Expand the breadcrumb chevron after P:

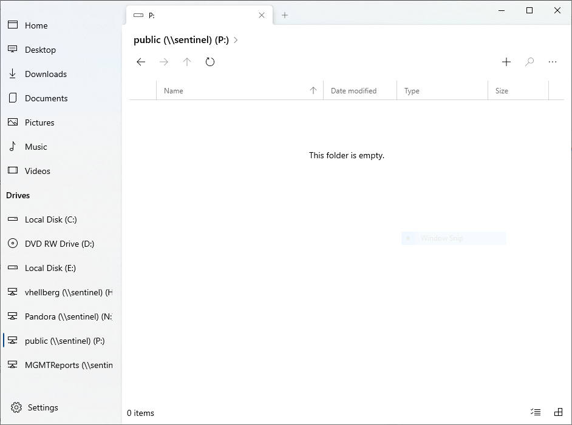tap(236, 40)
